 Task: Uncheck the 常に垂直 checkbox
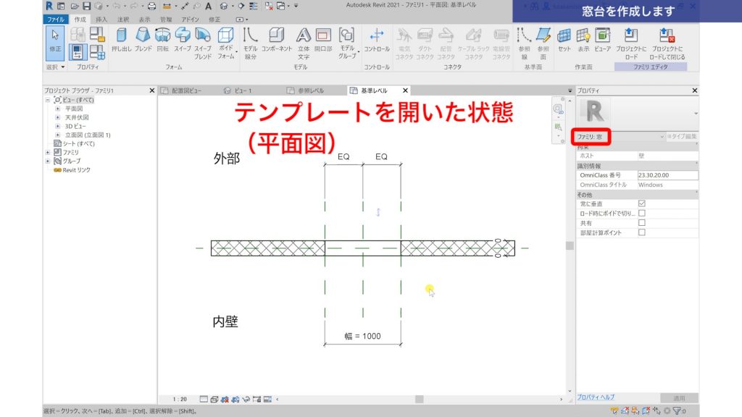[x=641, y=203]
